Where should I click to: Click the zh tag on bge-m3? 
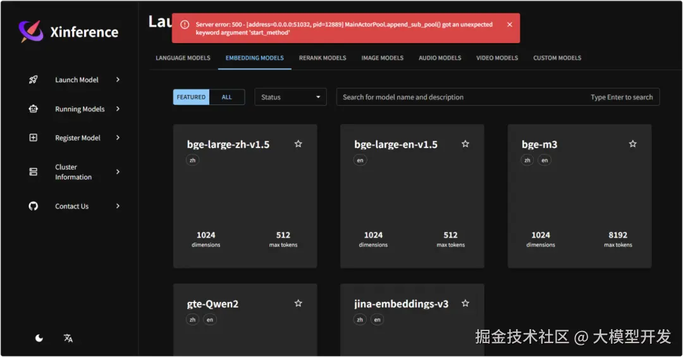527,160
